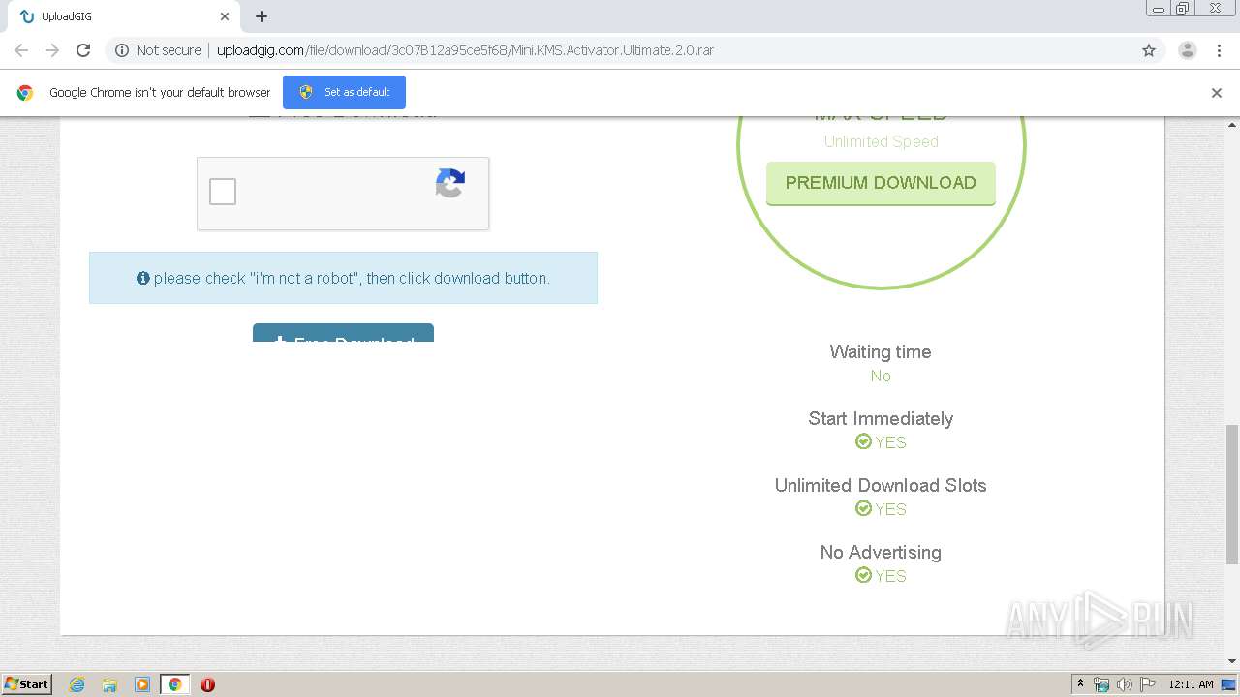Click the Google Chrome logo in infobar
Screen dimensions: 1240x697
25,93
